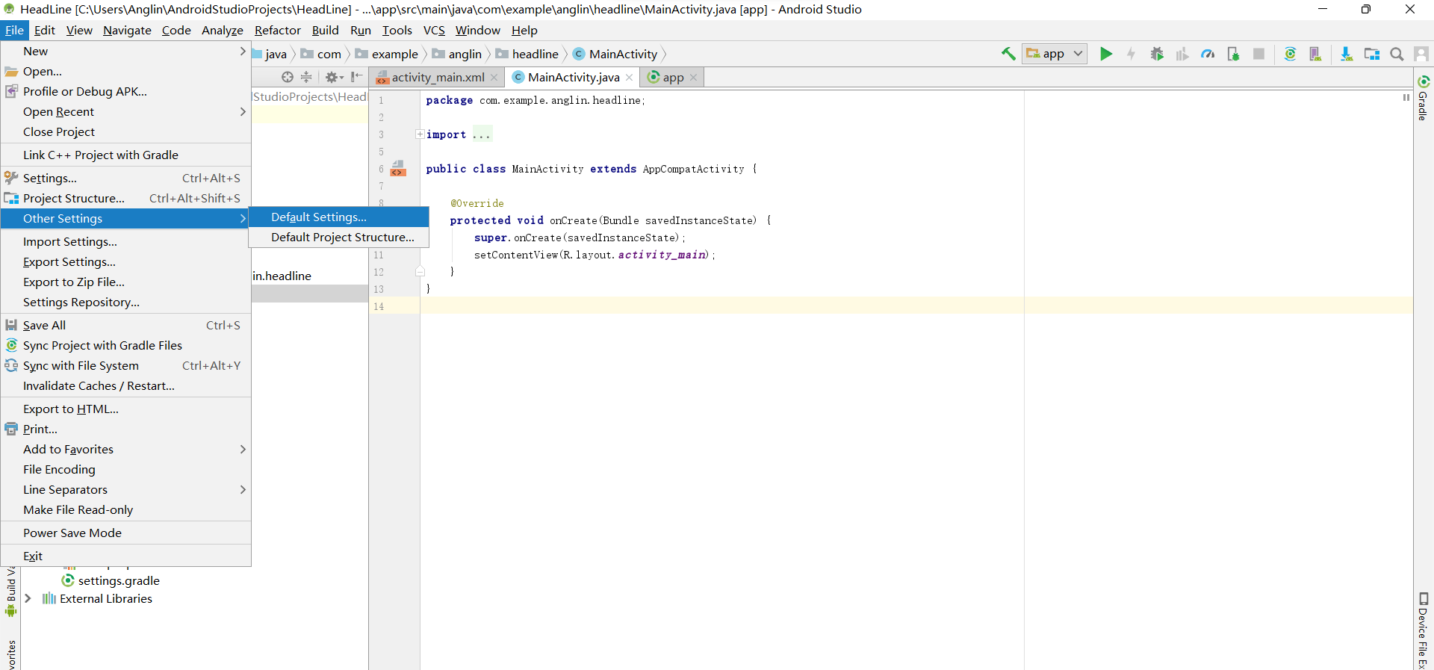The image size is (1434, 670).
Task: Click the Scroll from Source target icon
Action: pos(288,77)
